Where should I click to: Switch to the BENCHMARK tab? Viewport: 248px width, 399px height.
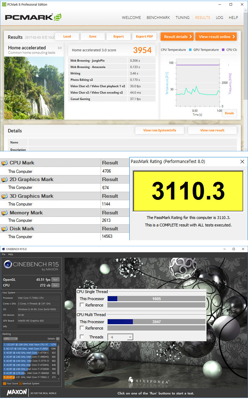point(158,18)
